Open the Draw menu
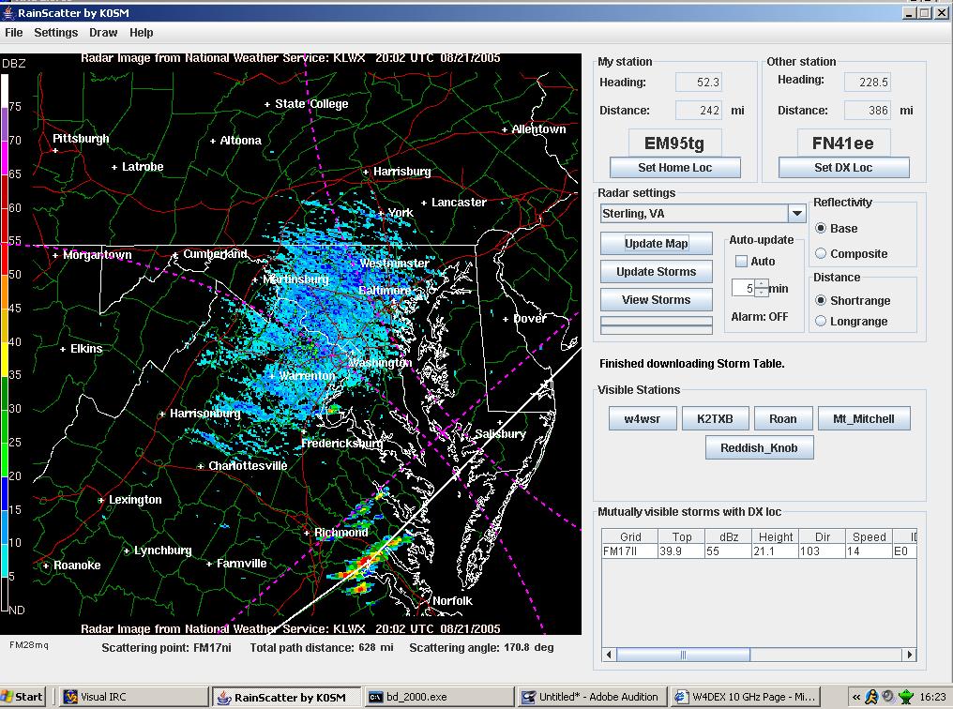The height and width of the screenshot is (709, 953). click(x=103, y=33)
